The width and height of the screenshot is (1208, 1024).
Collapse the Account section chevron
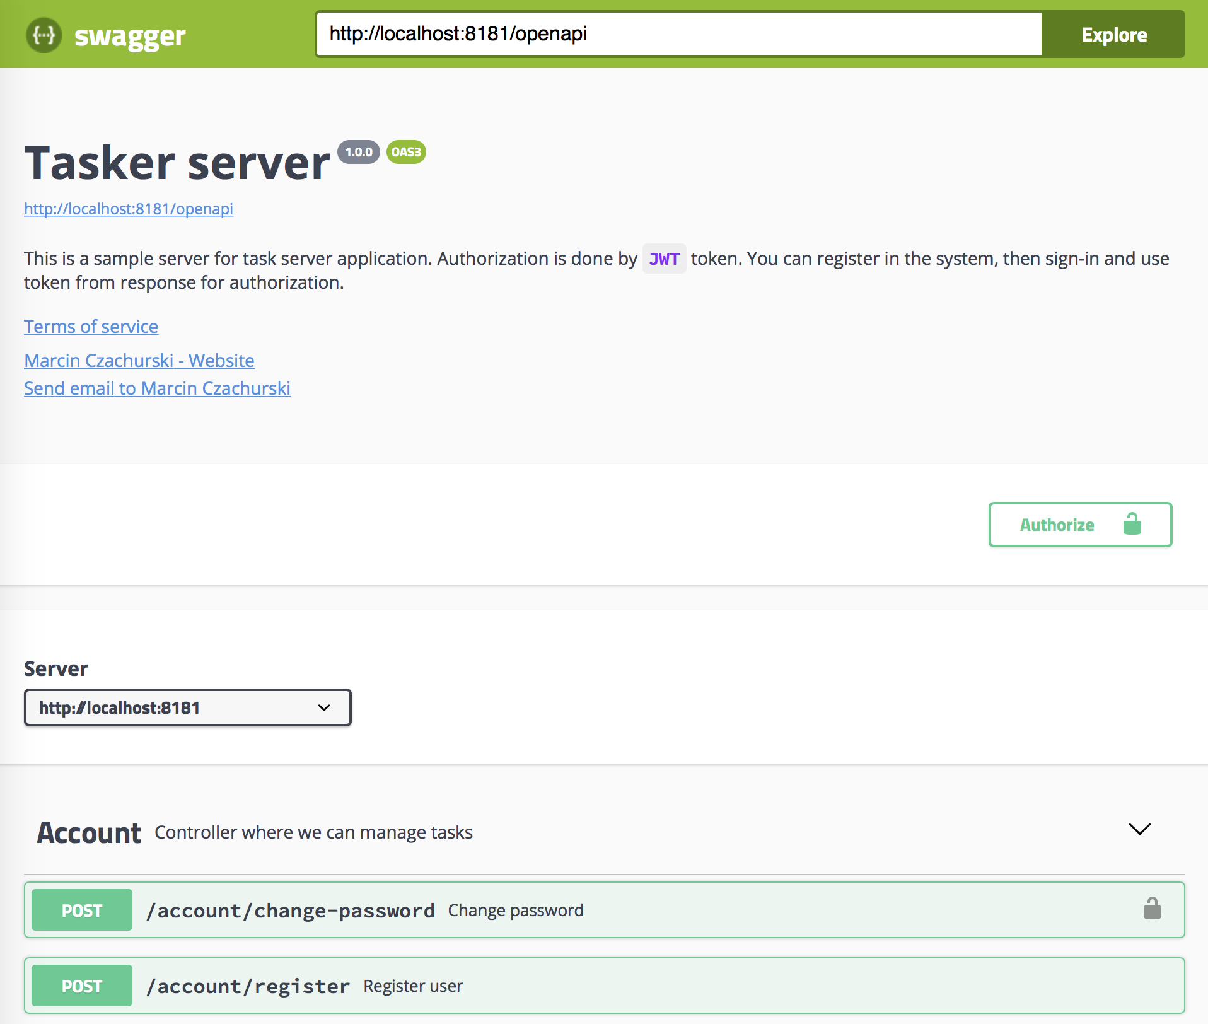coord(1139,829)
